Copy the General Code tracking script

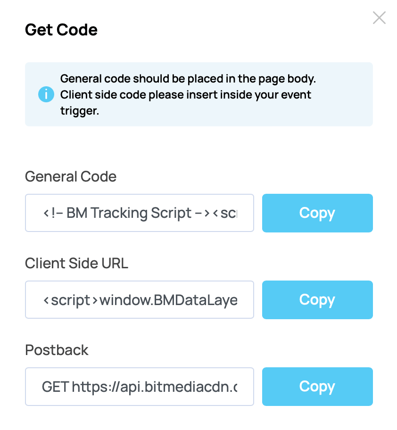click(317, 213)
